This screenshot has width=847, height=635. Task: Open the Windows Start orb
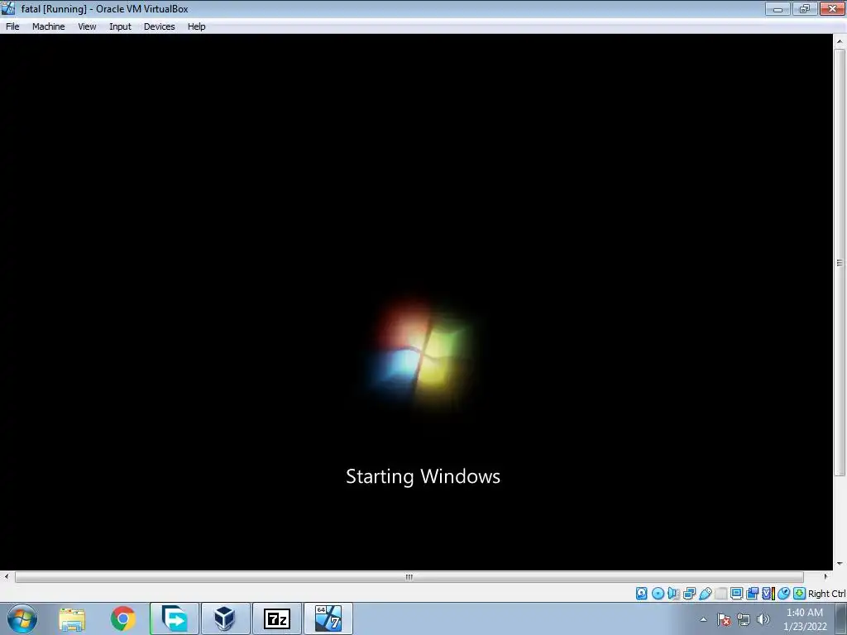coord(22,618)
